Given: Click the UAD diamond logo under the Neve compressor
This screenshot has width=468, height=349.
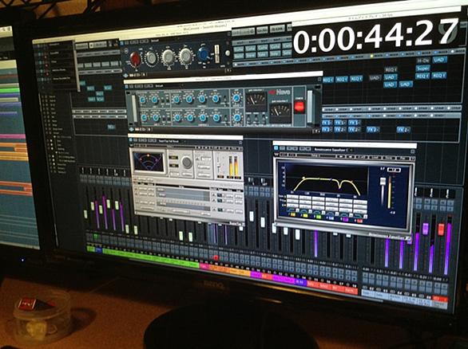Looking at the screenshot, I should click(132, 129).
